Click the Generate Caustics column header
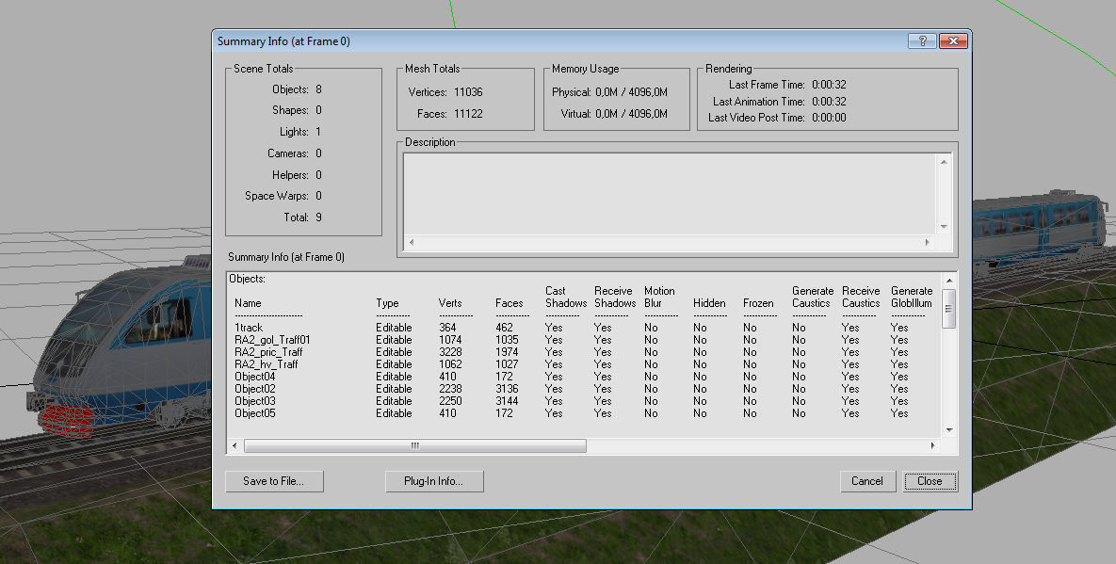The image size is (1116, 564). coord(813,297)
